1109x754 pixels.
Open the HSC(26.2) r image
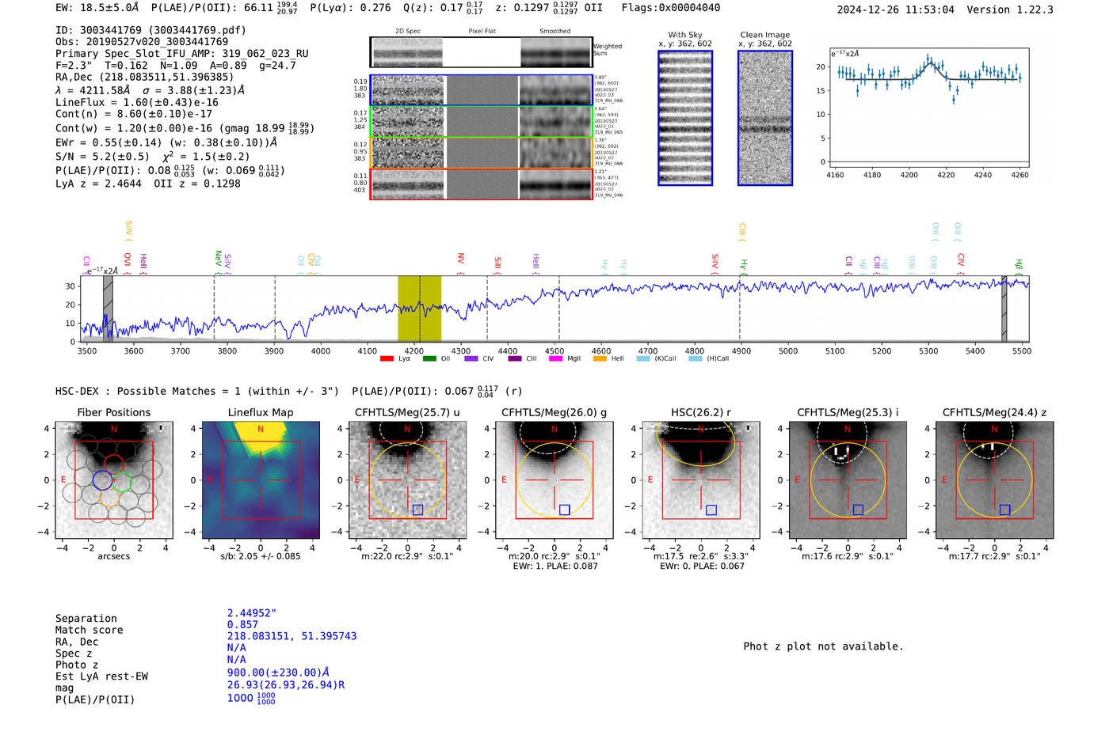[701, 479]
